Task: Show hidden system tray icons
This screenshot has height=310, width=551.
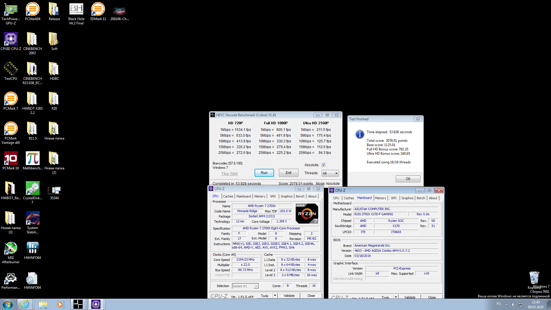Action: coord(507,304)
